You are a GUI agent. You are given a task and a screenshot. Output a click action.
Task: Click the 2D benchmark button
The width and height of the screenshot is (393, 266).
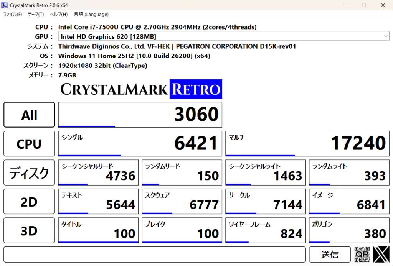pos(29,202)
